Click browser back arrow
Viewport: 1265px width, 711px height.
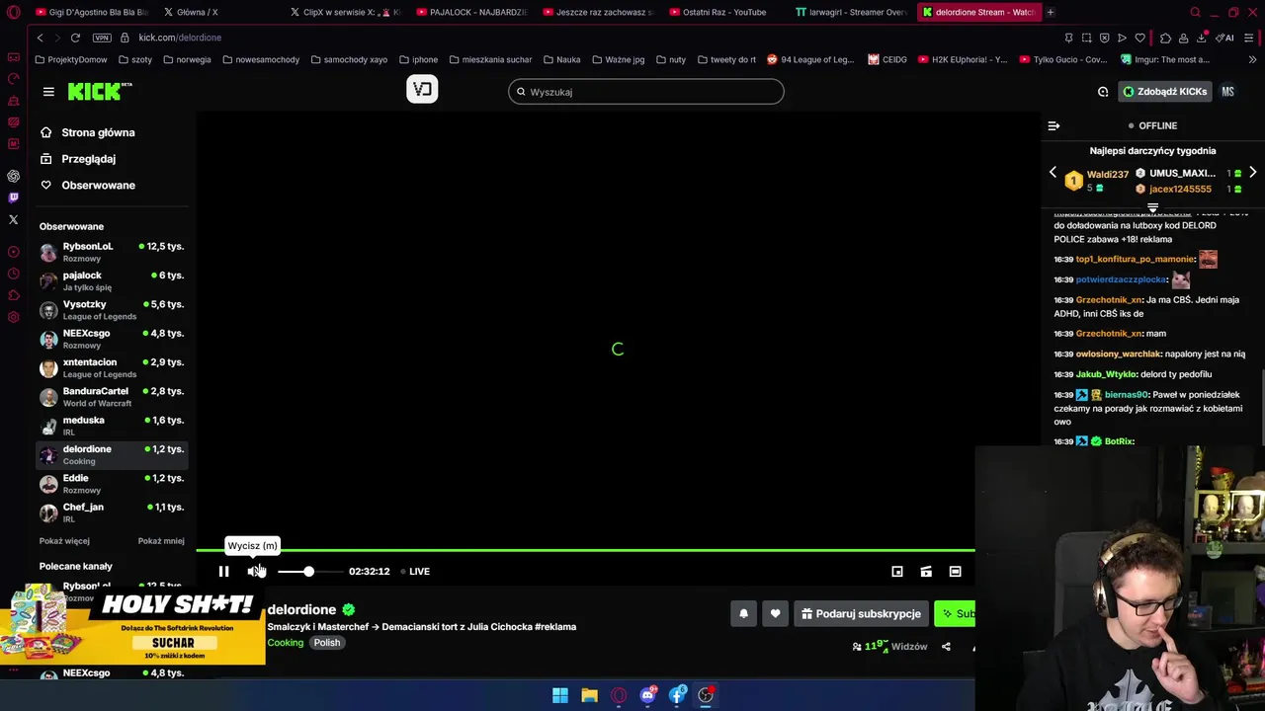[x=40, y=38]
